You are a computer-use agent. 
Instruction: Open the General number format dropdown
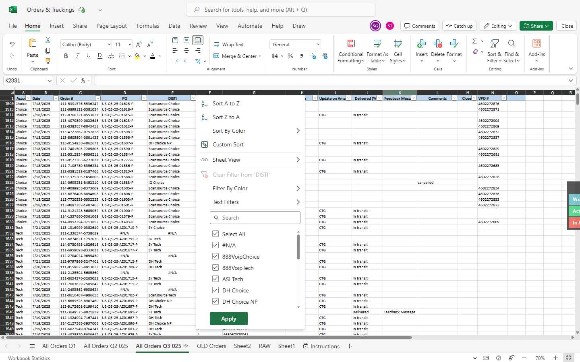318,44
